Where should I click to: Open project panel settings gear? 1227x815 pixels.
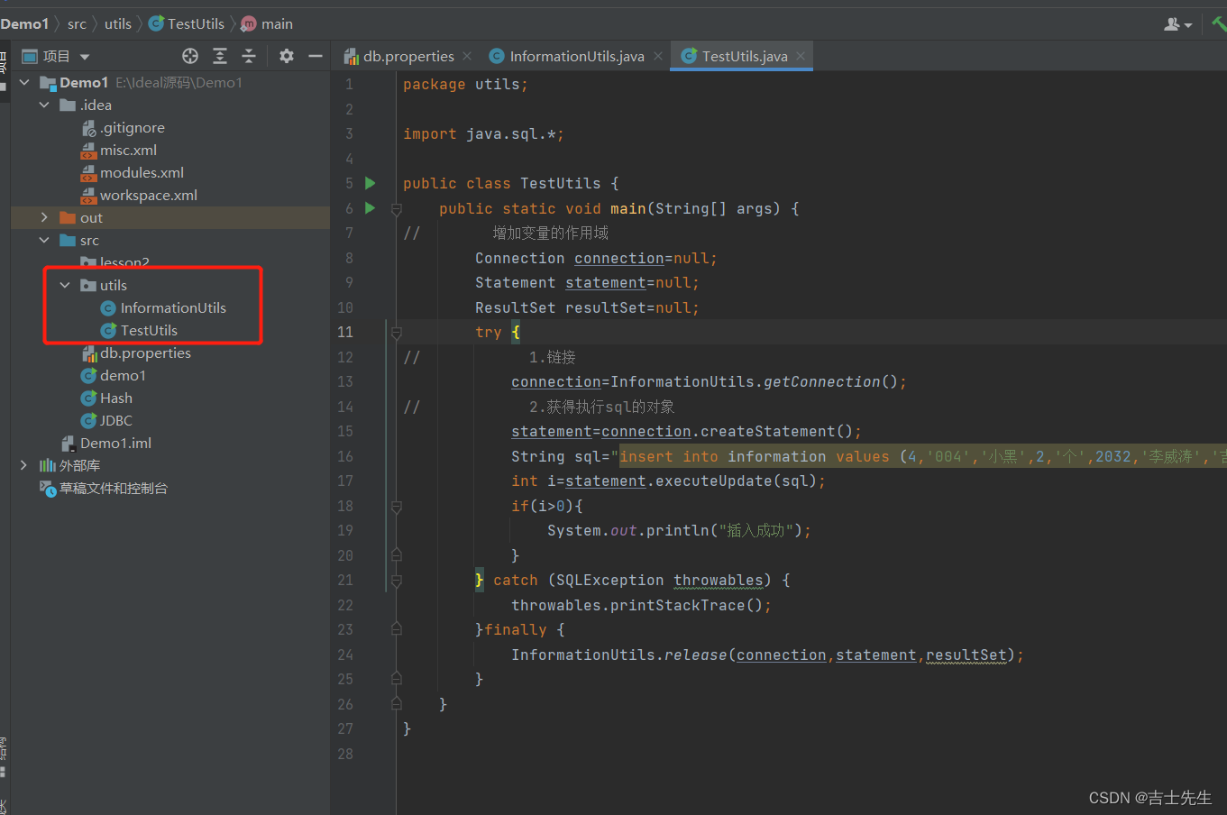point(287,56)
